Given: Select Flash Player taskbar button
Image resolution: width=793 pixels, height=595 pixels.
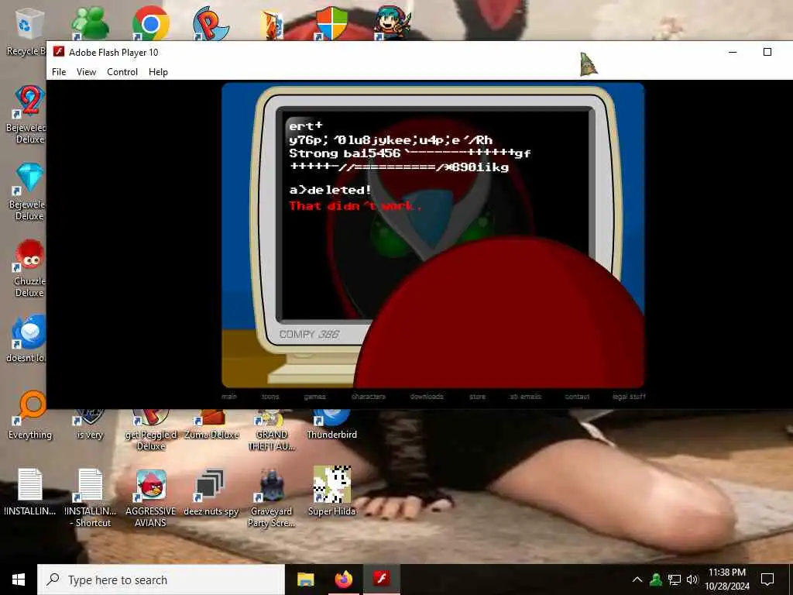Looking at the screenshot, I should (x=382, y=580).
